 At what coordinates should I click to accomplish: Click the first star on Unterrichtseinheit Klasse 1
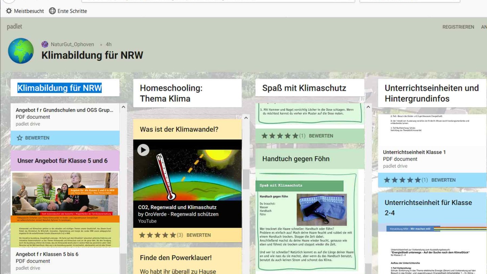(x=387, y=180)
